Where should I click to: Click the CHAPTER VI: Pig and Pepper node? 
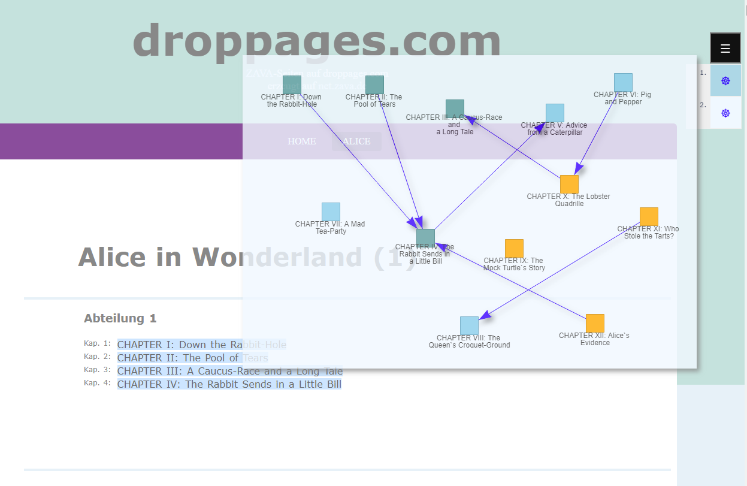point(623,81)
